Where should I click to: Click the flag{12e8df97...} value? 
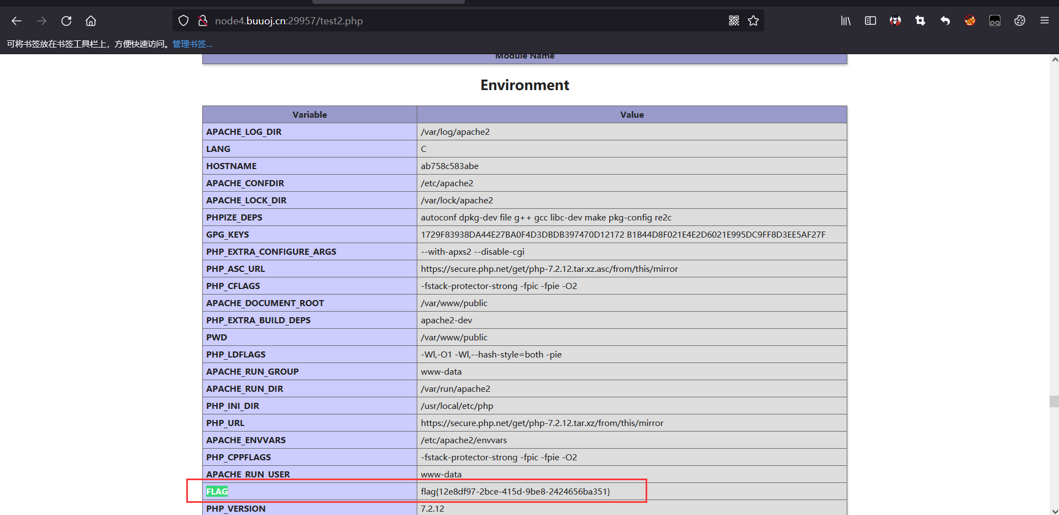coord(515,491)
